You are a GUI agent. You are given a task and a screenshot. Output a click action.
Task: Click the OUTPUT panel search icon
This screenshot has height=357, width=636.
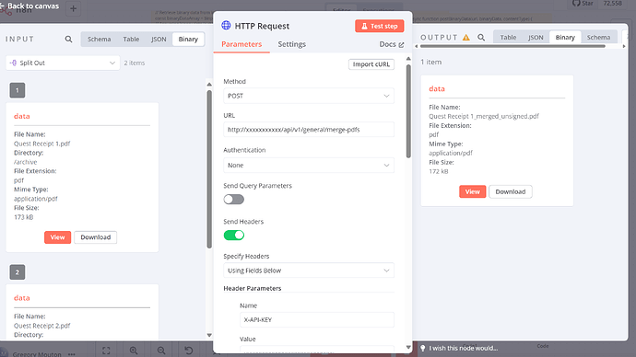click(481, 37)
